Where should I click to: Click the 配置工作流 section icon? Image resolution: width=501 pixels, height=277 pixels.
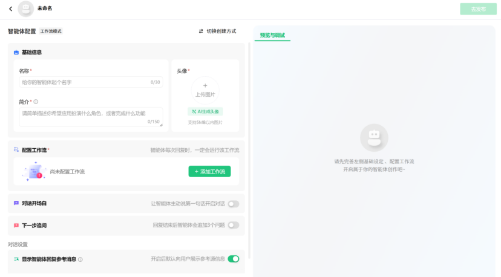coord(16,149)
